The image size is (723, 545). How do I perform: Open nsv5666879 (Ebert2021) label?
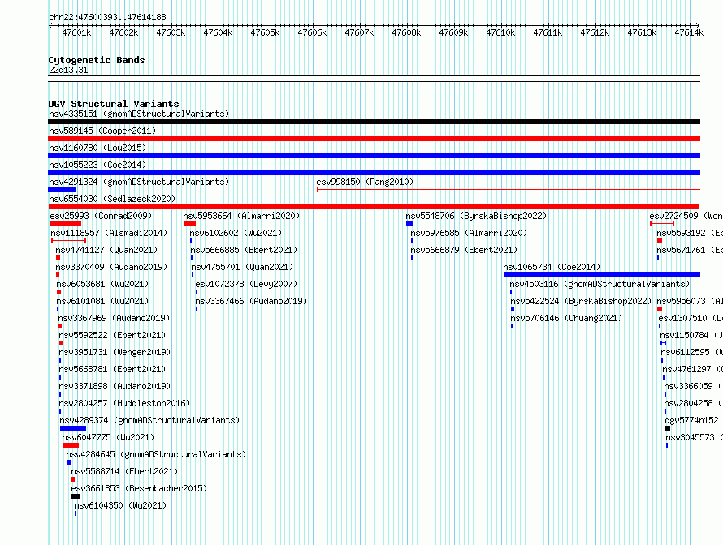pos(464,250)
